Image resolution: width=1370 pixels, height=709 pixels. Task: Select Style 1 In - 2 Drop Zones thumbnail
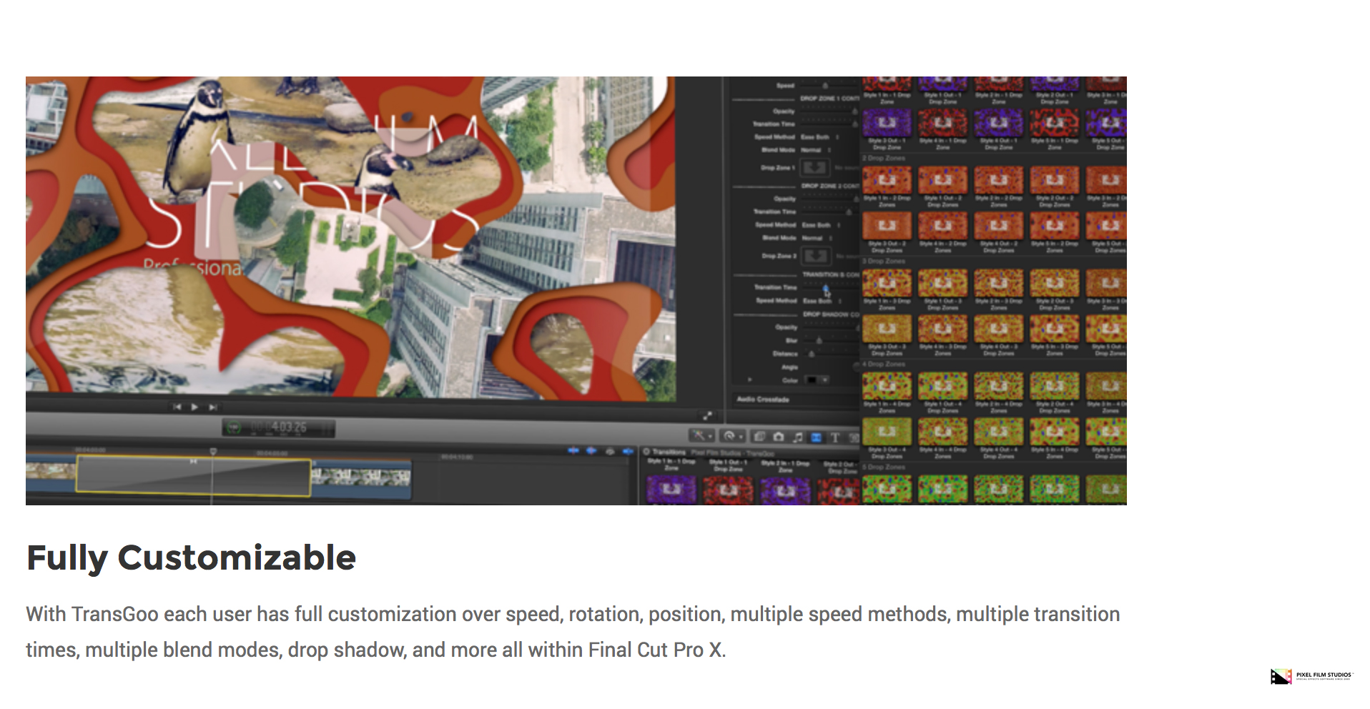pos(887,180)
